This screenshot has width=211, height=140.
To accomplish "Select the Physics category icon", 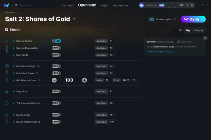I will (7, 115).
